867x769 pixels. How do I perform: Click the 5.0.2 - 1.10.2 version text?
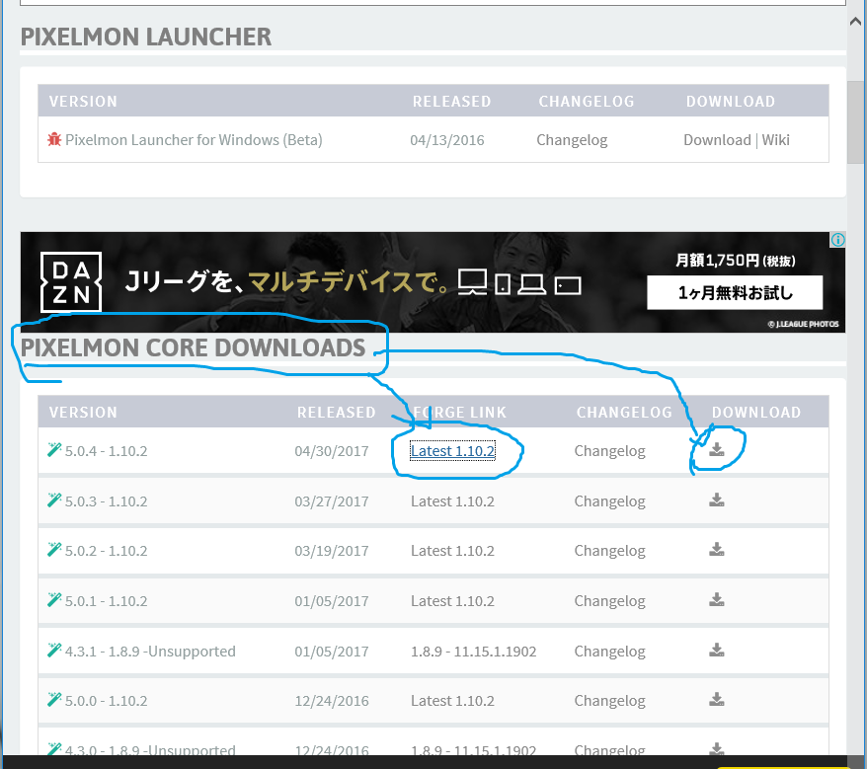[x=107, y=551]
